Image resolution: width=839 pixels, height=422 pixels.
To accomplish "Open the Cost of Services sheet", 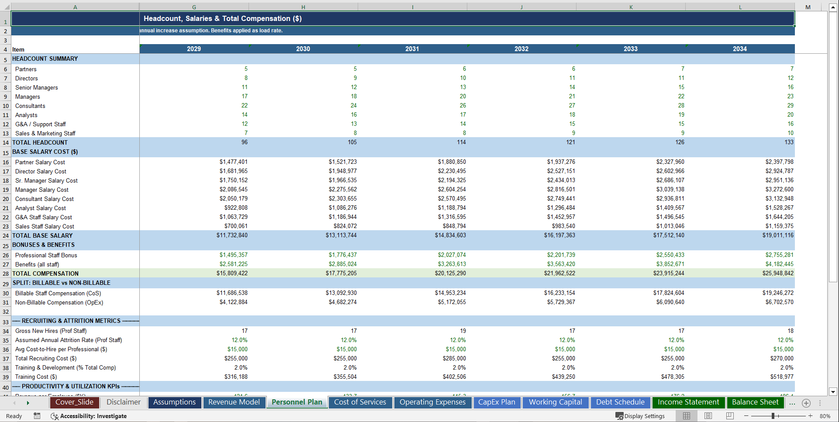I will click(x=360, y=402).
